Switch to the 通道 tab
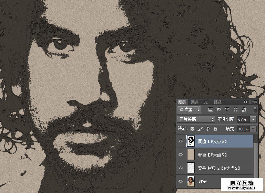Screen dimensions: 265x193 pyautogui.click(x=194, y=102)
